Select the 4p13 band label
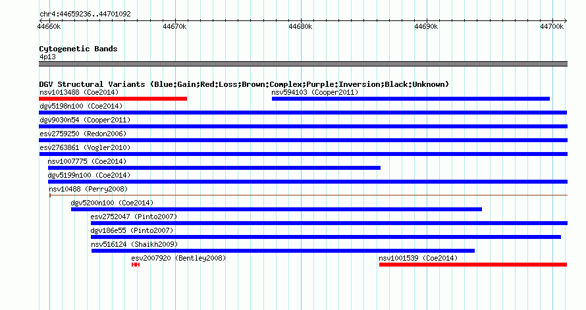The height and width of the screenshot is (310, 586). [x=48, y=57]
